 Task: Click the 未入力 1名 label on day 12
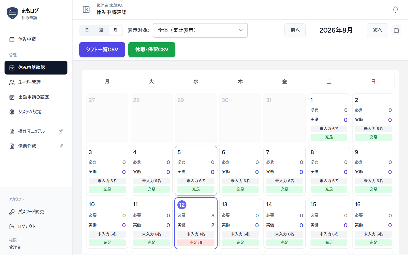pyautogui.click(x=196, y=234)
